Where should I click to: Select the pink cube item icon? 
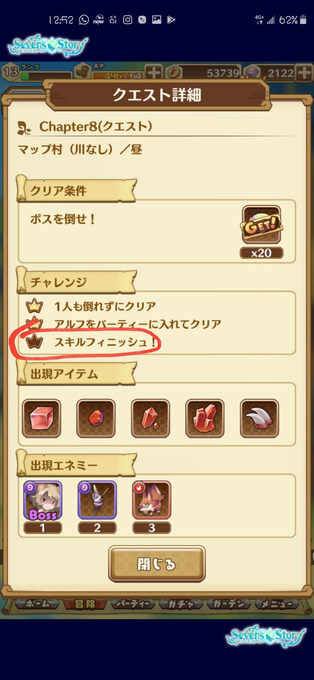(42, 418)
